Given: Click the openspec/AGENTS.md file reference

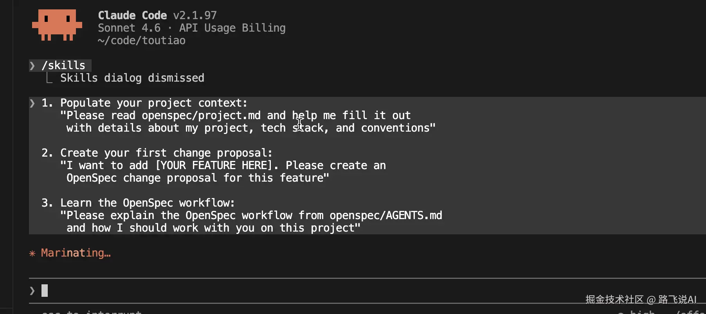Looking at the screenshot, I should point(386,216).
